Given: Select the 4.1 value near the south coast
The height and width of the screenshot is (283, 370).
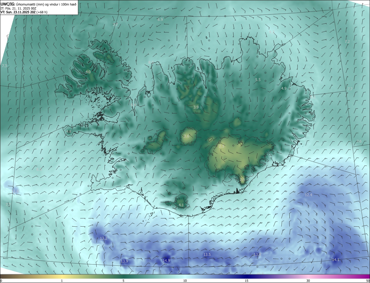Looking at the screenshot, I should point(181,205).
